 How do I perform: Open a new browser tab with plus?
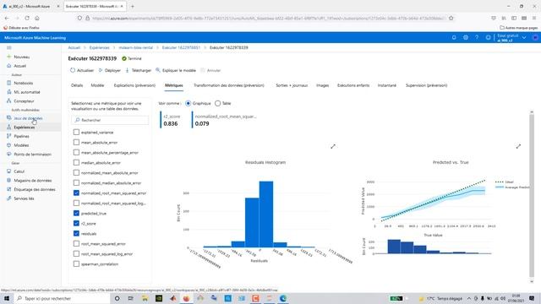pos(133,6)
